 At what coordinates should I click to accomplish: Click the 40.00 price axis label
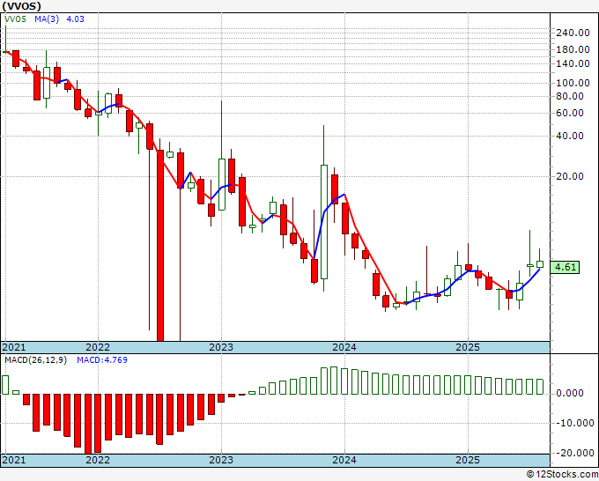[x=570, y=136]
